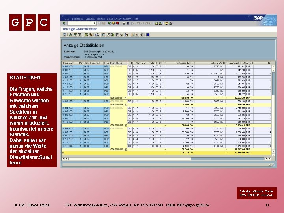Expand the grand total row icon

(63, 153)
